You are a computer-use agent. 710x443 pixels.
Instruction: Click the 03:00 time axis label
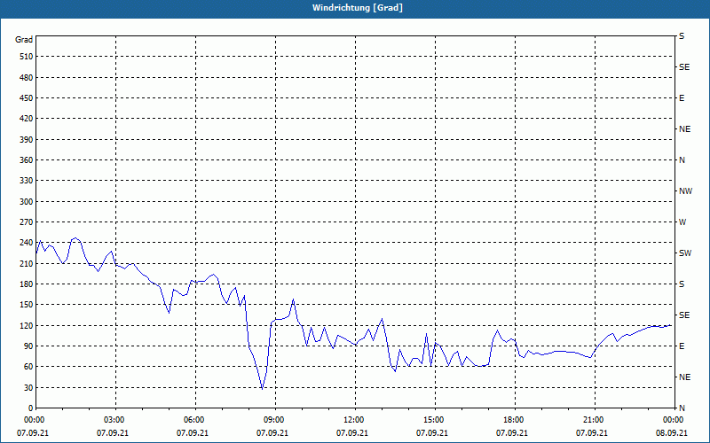tap(114, 420)
